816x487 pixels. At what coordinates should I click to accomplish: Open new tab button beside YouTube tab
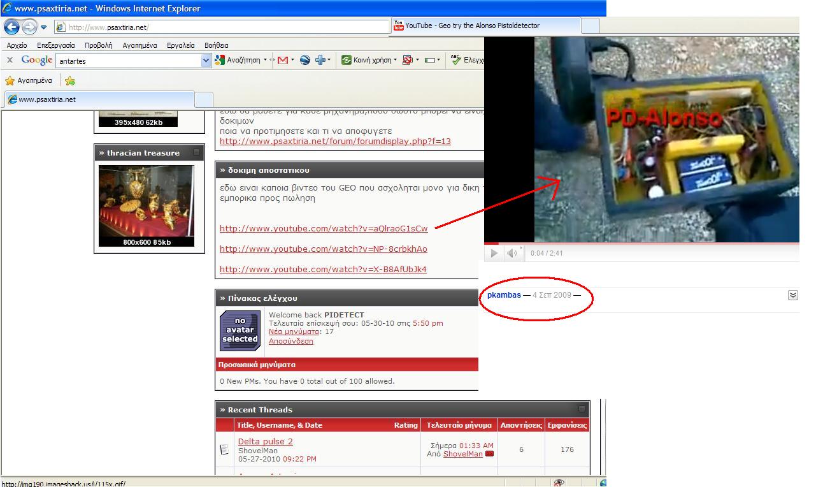[x=591, y=25]
